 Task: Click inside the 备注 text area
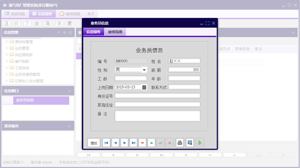point(158,116)
